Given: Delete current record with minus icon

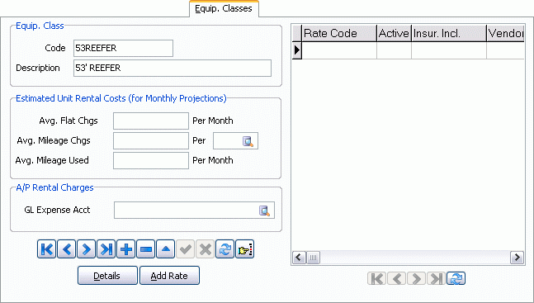Looking at the screenshot, I should [146, 249].
